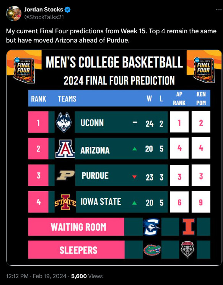Click the green up arrow beside Arizona

(x=135, y=149)
